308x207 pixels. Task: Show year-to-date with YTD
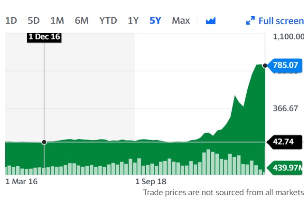pyautogui.click(x=108, y=20)
